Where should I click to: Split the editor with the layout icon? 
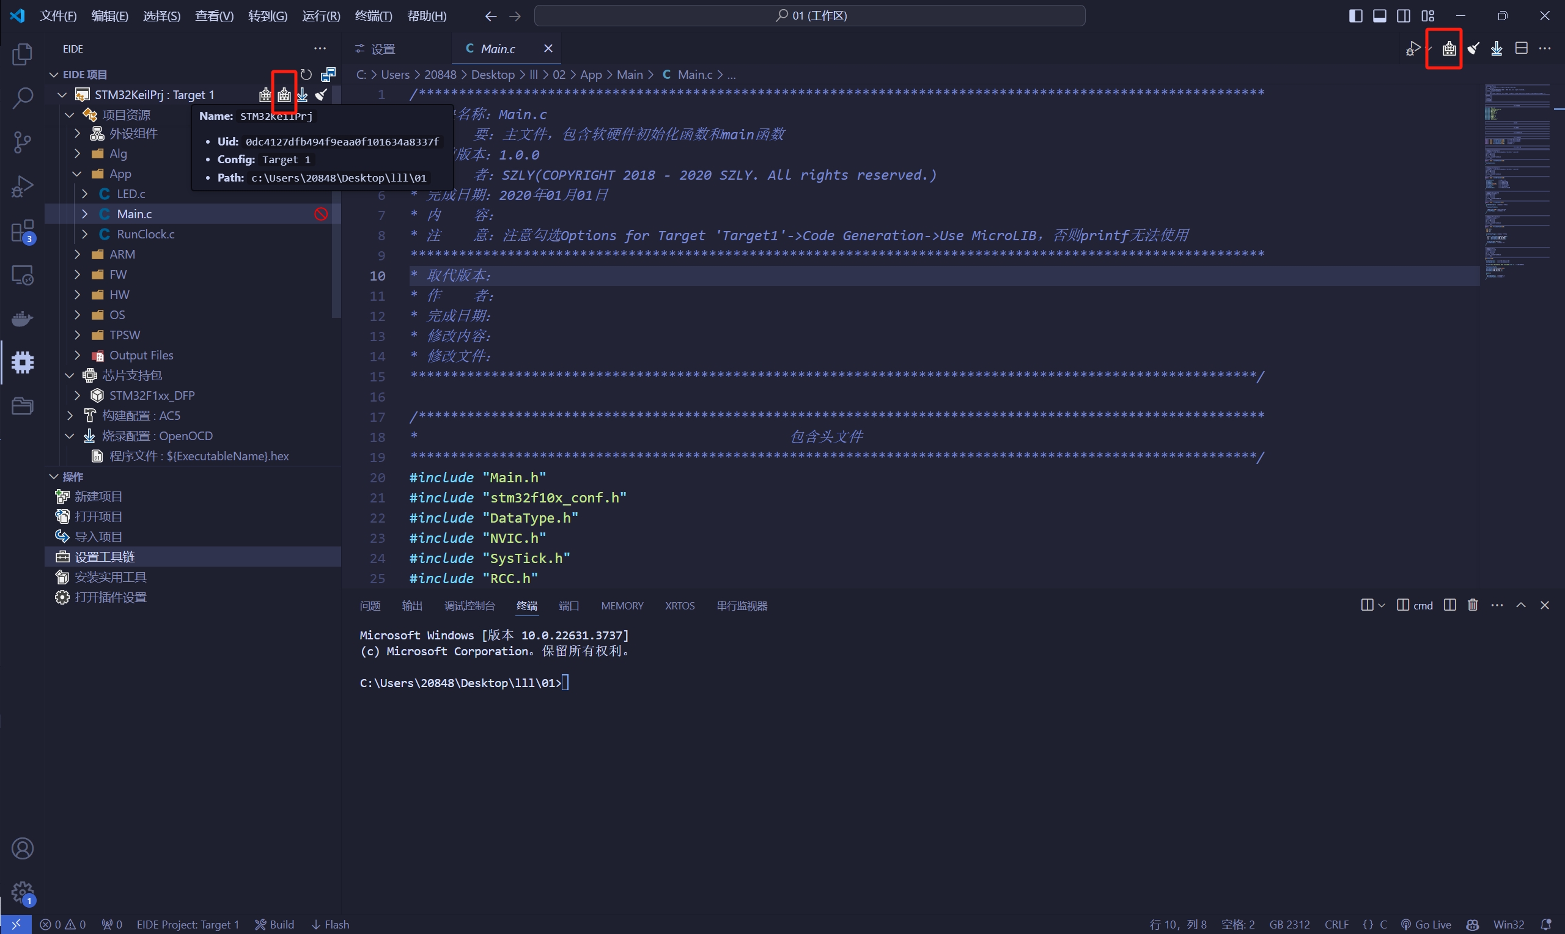pos(1522,48)
